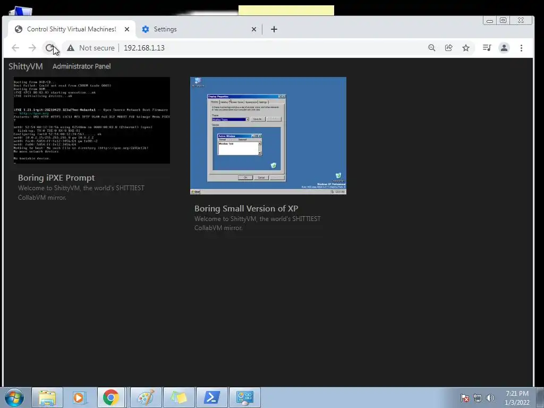Select the Control Shitty Virtual Machines tab
Viewport: 544px width, 408px height.
(71, 29)
